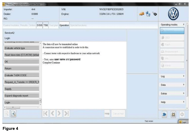This screenshot has width=191, height=133.
Task: Click the greyed-out stop icon
Action: click(x=182, y=115)
